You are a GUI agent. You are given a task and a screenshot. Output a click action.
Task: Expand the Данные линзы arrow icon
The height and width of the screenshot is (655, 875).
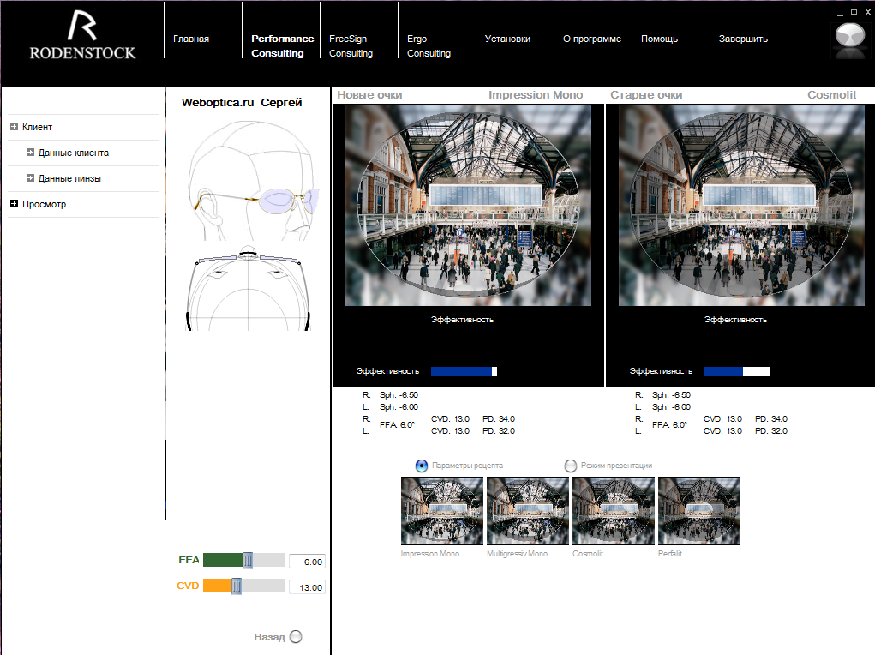(30, 178)
